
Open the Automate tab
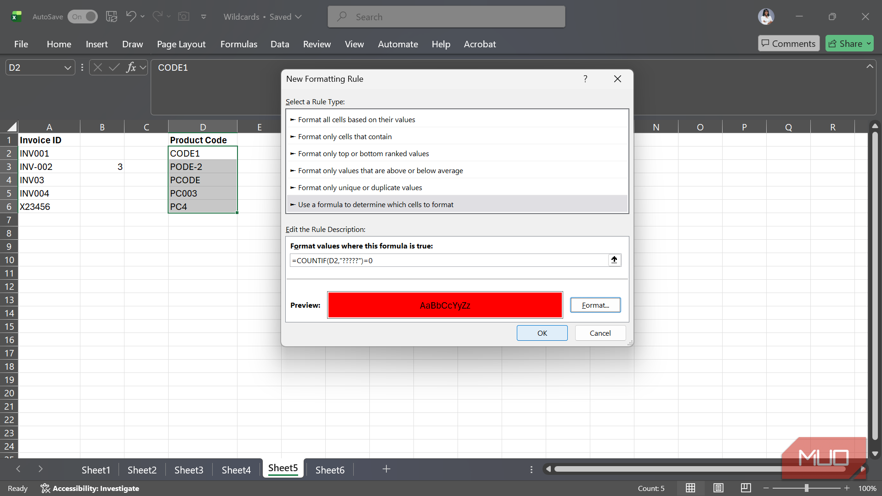pyautogui.click(x=398, y=44)
